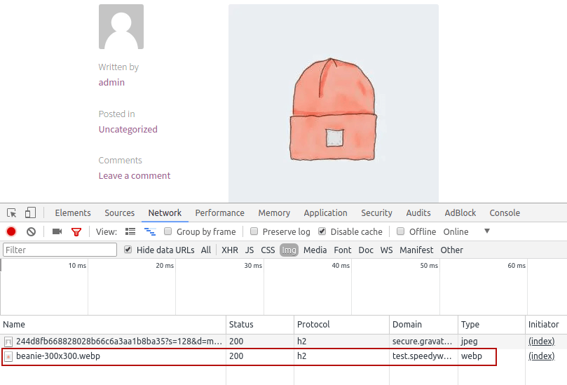The width and height of the screenshot is (567, 385).
Task: Open the Console tab
Action: point(505,212)
